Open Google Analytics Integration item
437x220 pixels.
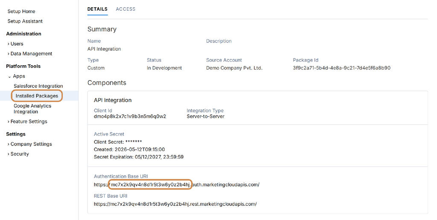coord(32,109)
